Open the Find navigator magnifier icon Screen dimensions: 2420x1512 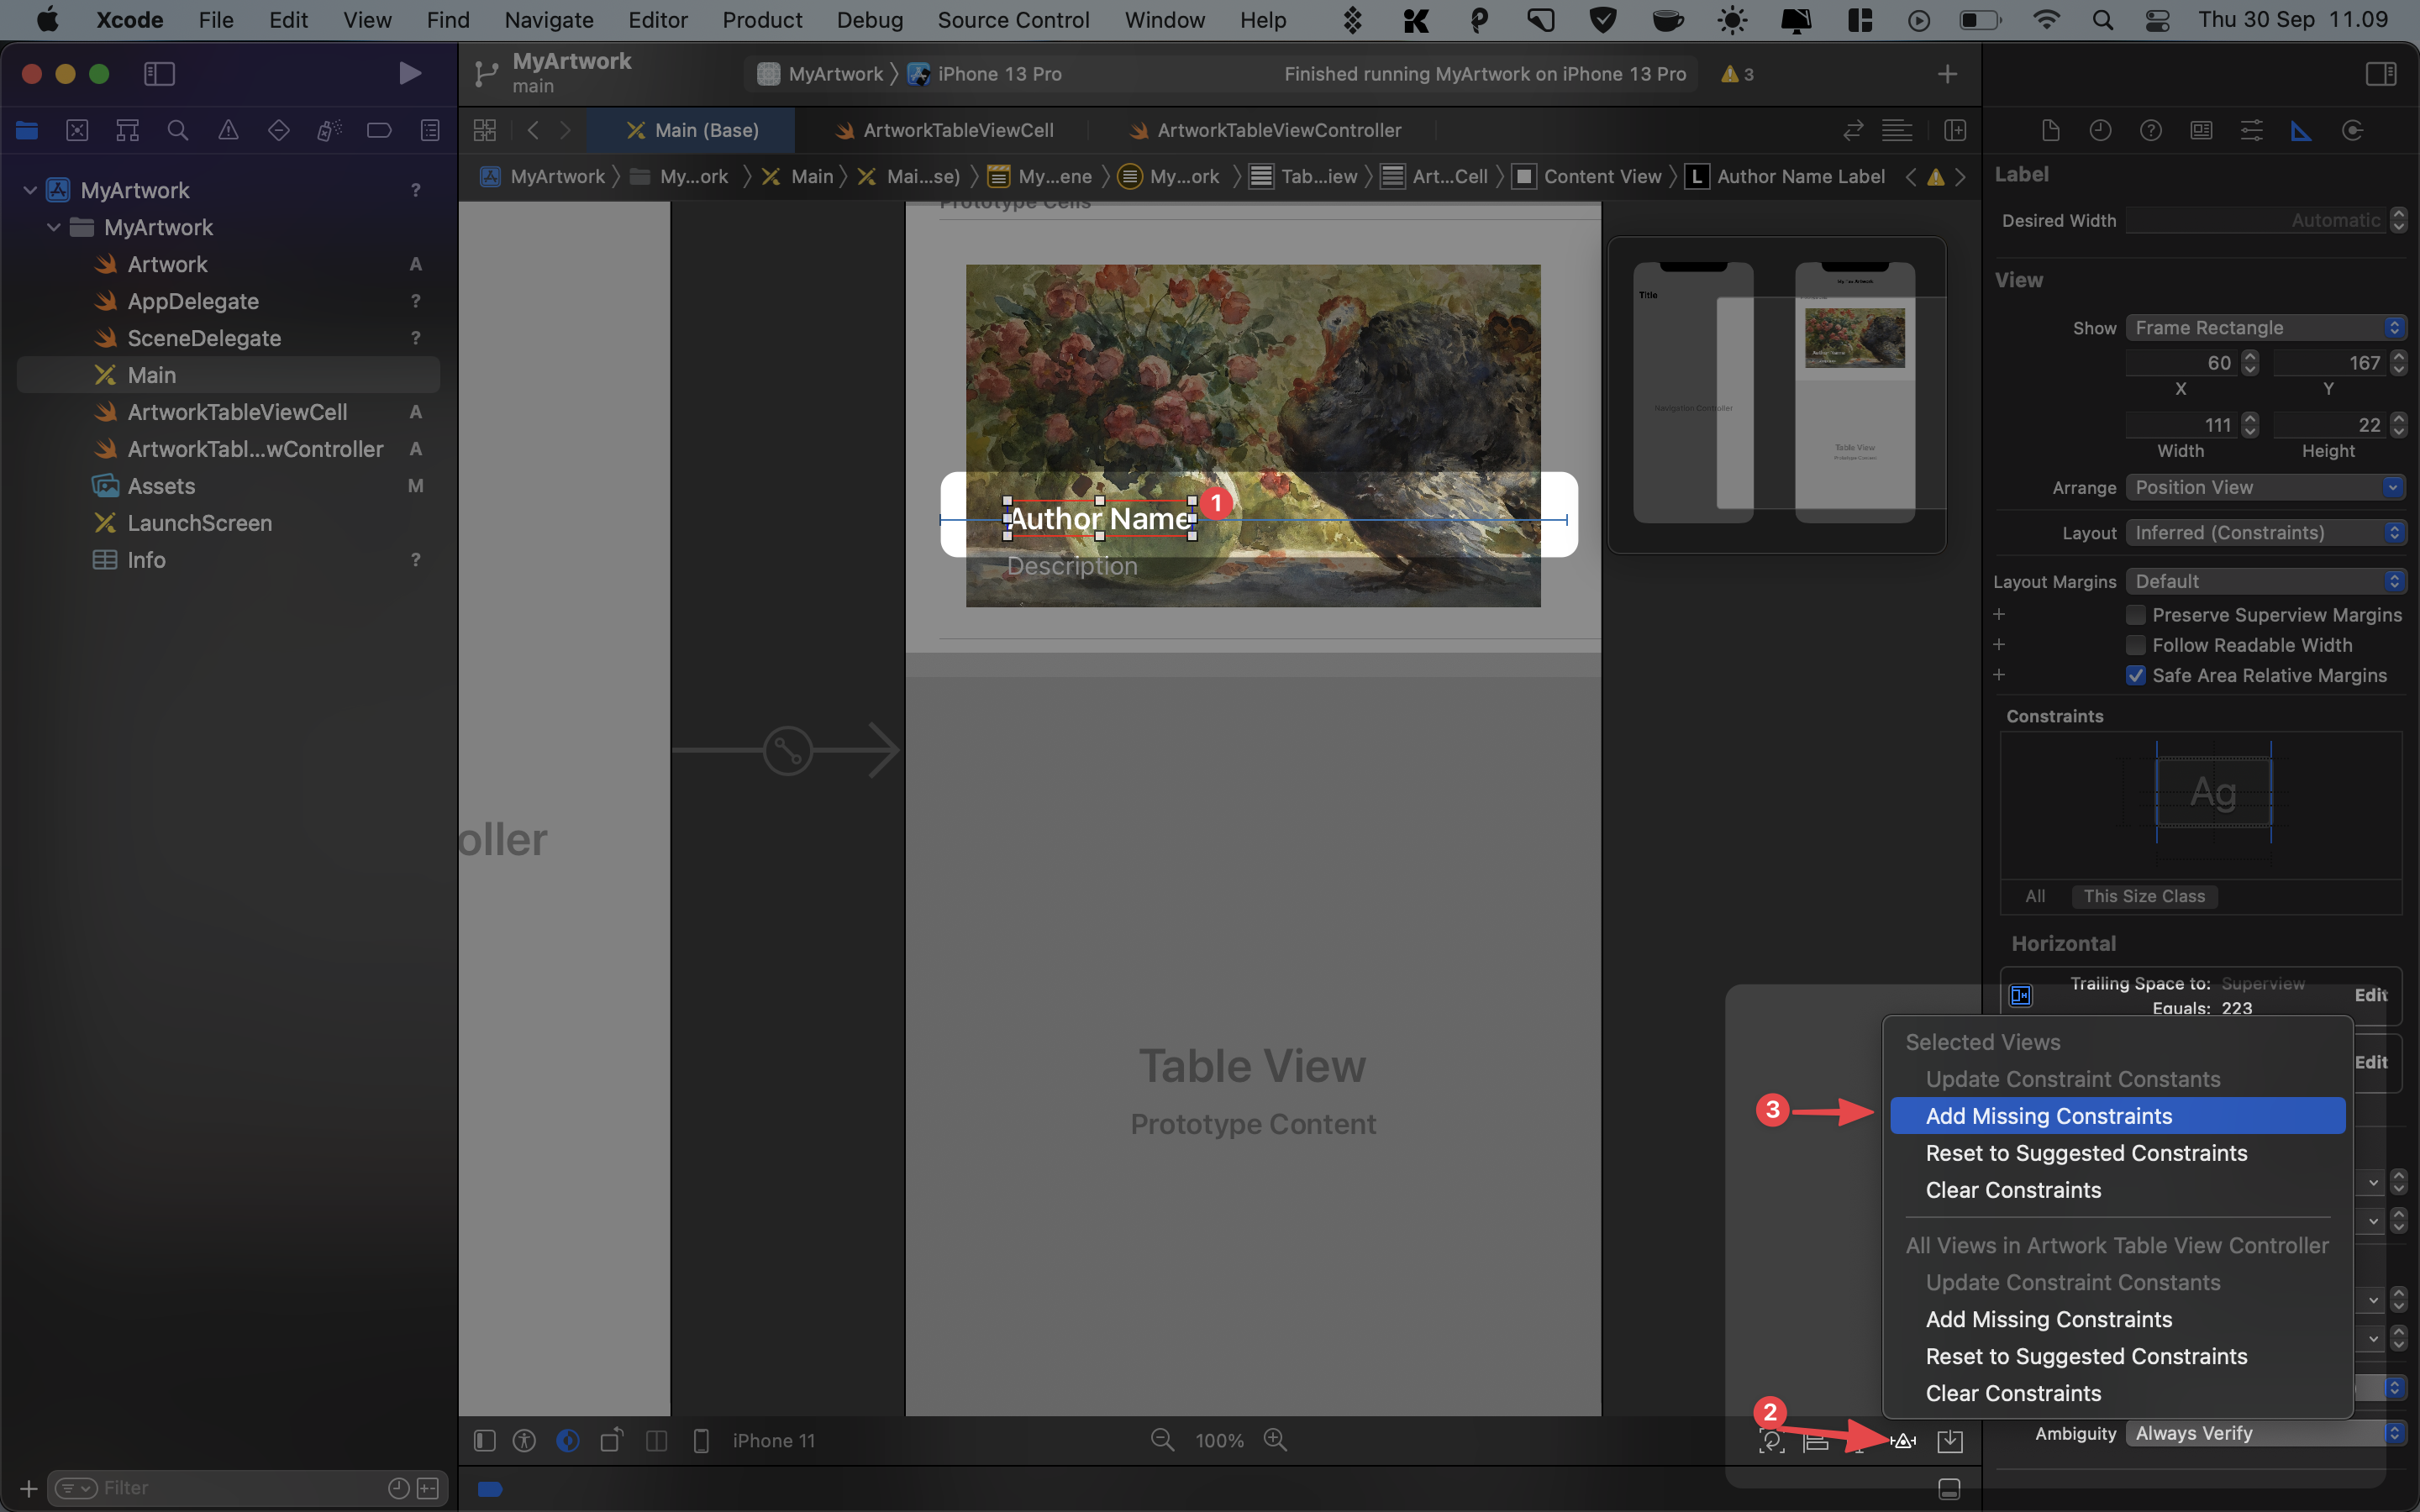pos(178,130)
